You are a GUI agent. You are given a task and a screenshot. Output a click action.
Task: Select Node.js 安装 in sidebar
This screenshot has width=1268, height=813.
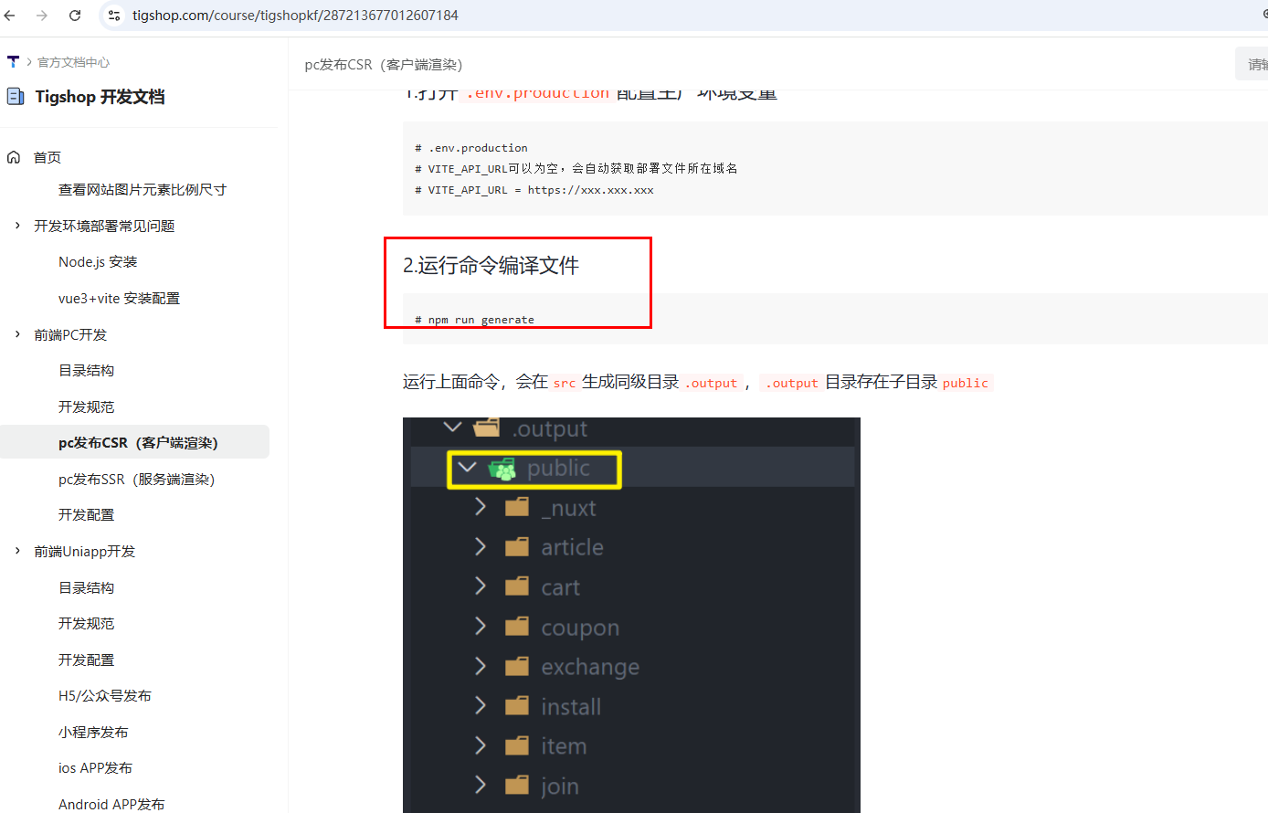click(98, 262)
